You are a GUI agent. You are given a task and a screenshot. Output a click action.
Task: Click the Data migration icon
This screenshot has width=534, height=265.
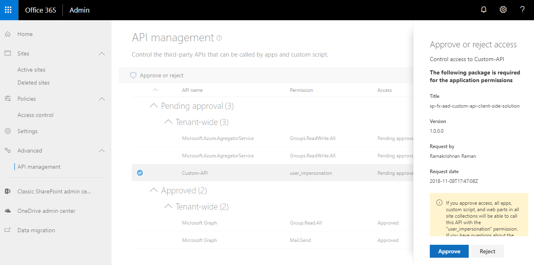point(8,230)
